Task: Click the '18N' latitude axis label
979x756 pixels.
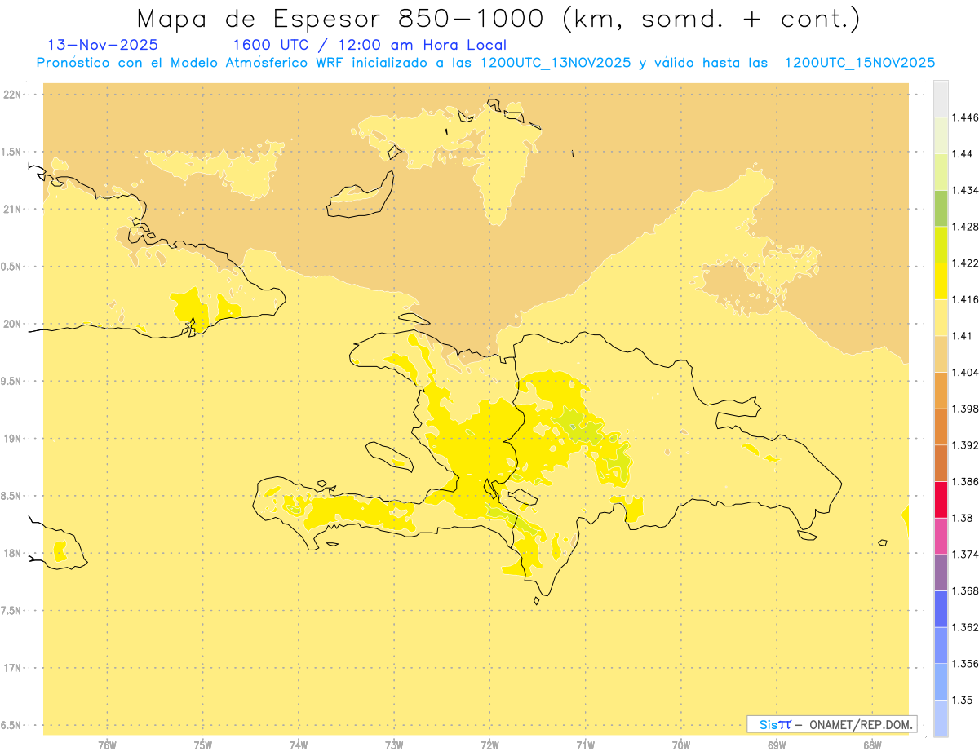Action: (x=12, y=554)
